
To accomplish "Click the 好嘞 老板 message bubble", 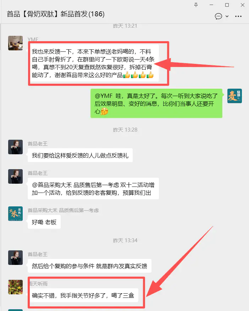I will (x=44, y=222).
